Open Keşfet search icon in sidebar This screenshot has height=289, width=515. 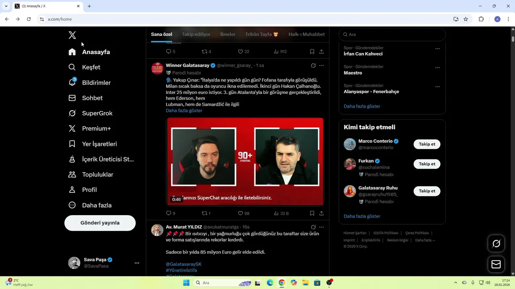(72, 67)
